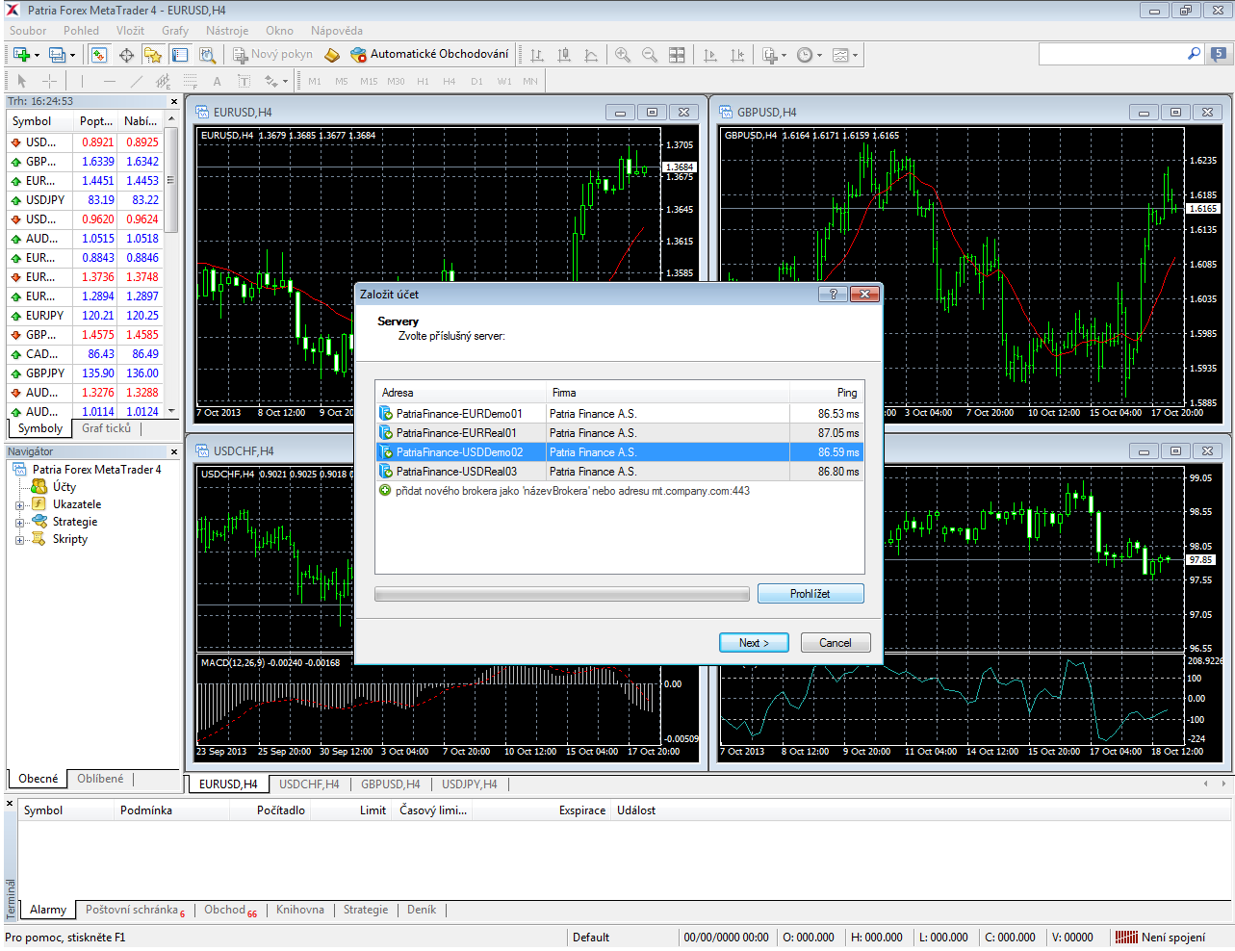Open chart templates icon
Image resolution: width=1235 pixels, height=951 pixels.
coord(839,55)
